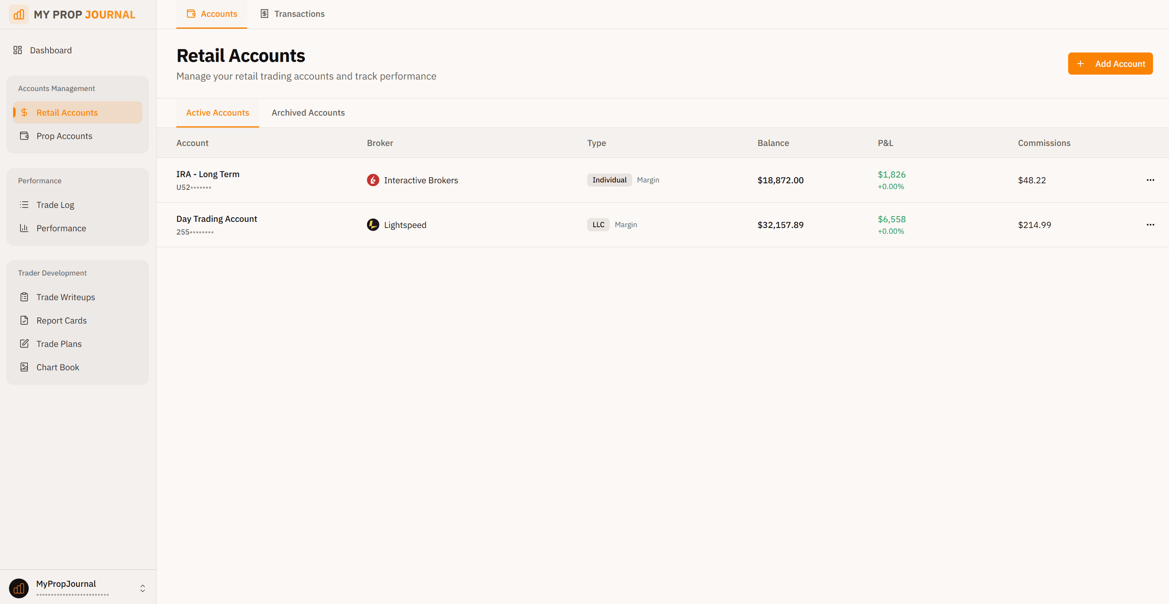Click the Chart Book image icon
This screenshot has width=1169, height=604.
point(25,367)
